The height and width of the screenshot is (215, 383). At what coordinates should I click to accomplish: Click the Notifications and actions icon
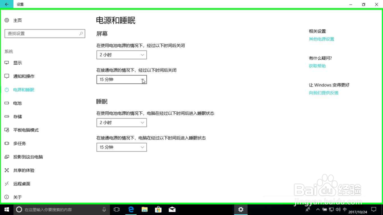pos(7,76)
